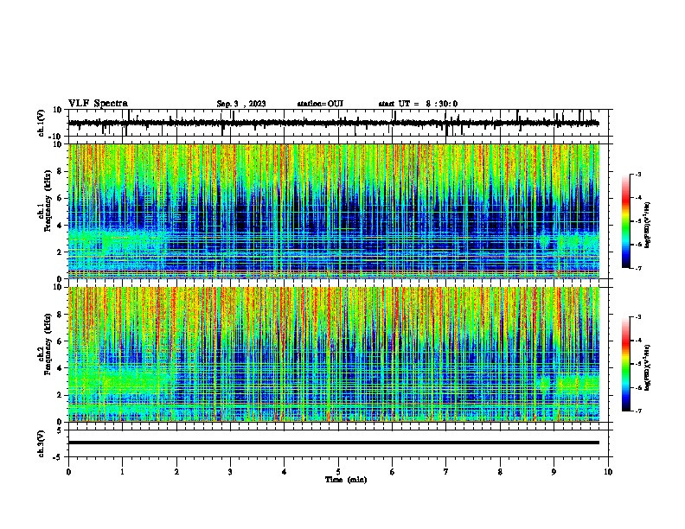Click the ch.3(V) axis label
This screenshot has height=529, width=685.
pyautogui.click(x=42, y=443)
